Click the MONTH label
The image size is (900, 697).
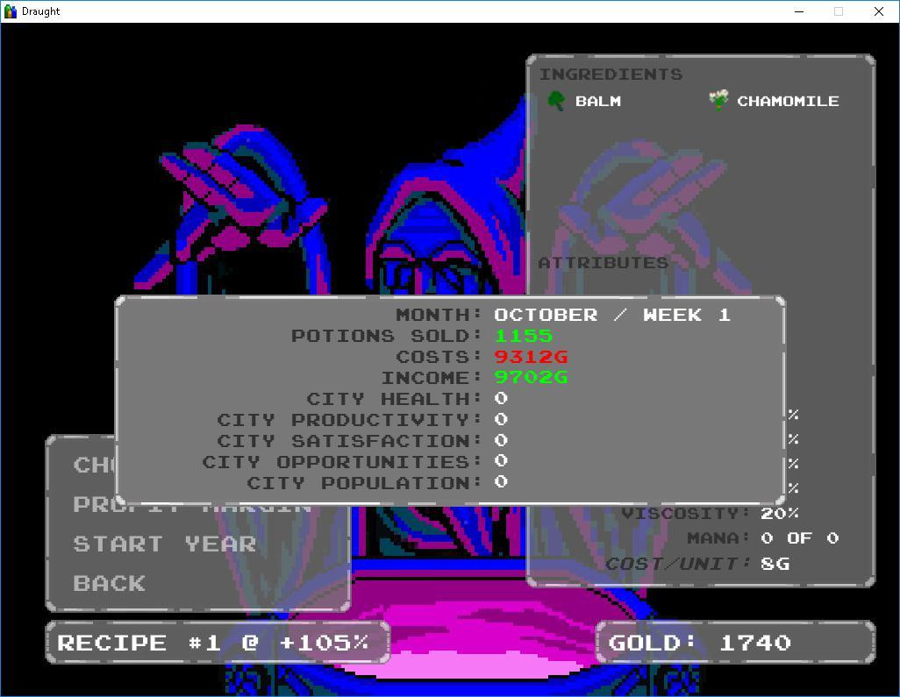tap(439, 315)
